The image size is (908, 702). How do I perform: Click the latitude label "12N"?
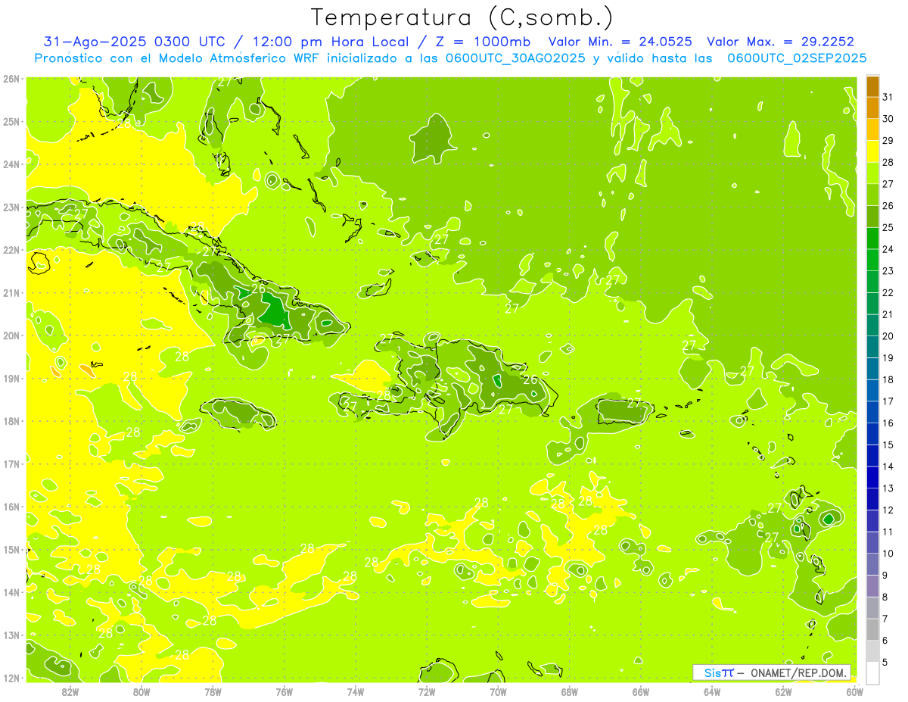pos(11,678)
